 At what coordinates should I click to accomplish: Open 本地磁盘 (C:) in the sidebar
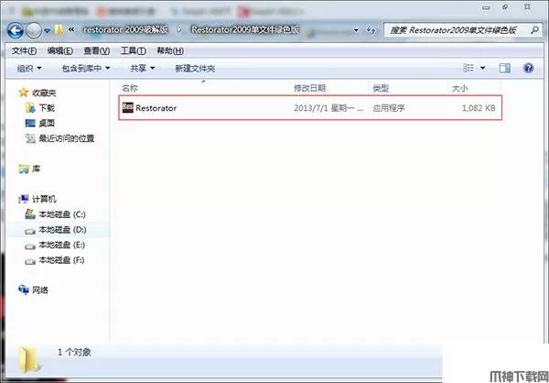pyautogui.click(x=62, y=214)
